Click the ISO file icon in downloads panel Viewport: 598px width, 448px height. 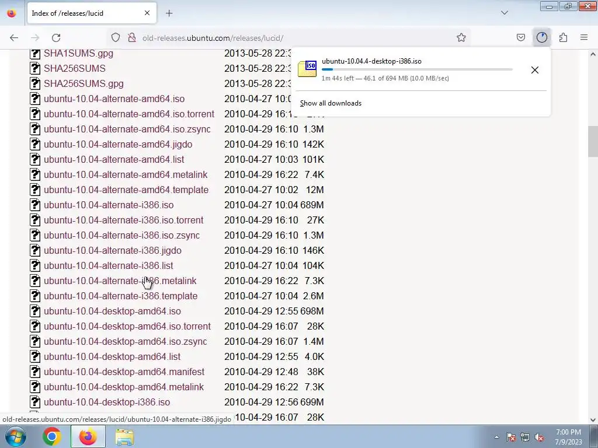[307, 69]
